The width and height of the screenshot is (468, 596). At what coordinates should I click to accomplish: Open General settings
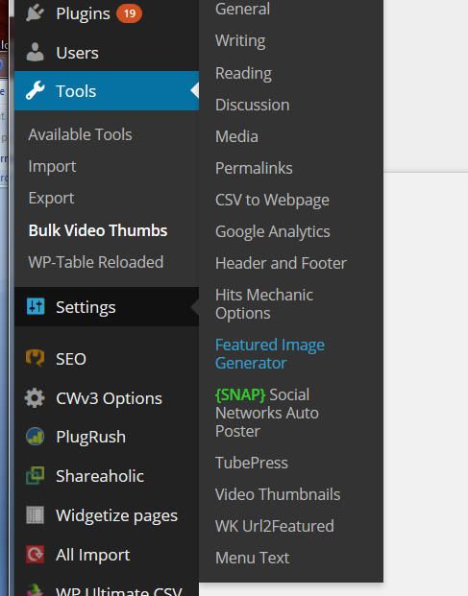[x=242, y=9]
